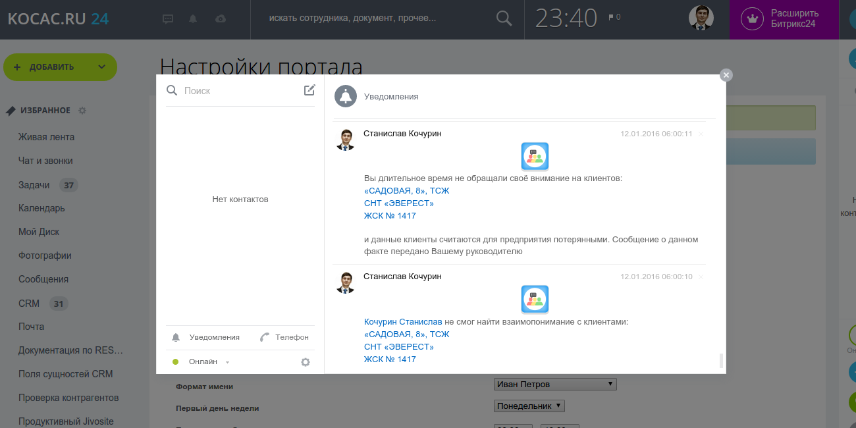This screenshot has height=428, width=856.
Task: Click the flag counter next to clock
Action: 614,17
